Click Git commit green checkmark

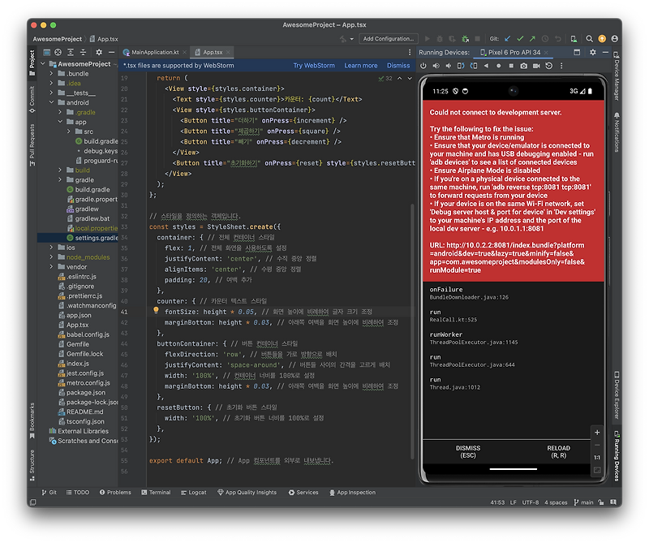click(520, 38)
